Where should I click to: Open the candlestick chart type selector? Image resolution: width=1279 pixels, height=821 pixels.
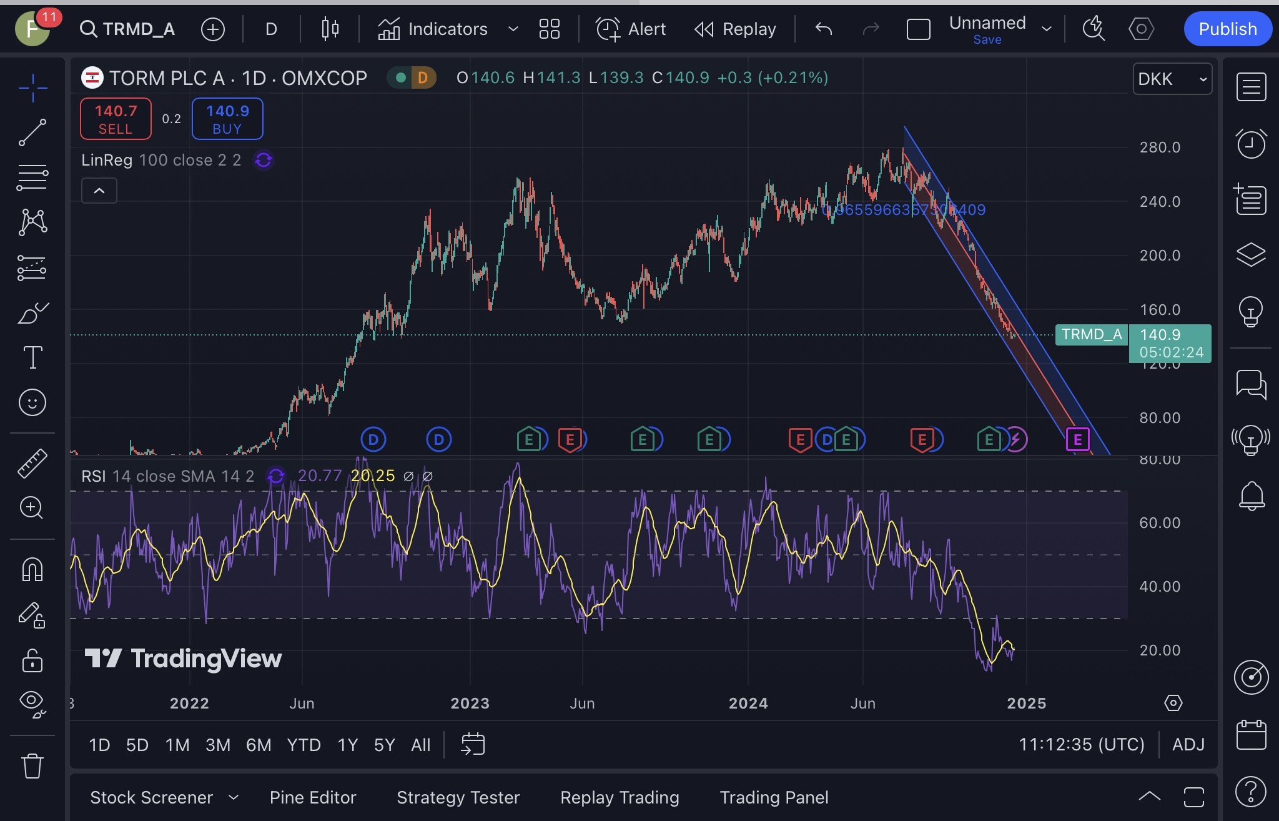[330, 29]
